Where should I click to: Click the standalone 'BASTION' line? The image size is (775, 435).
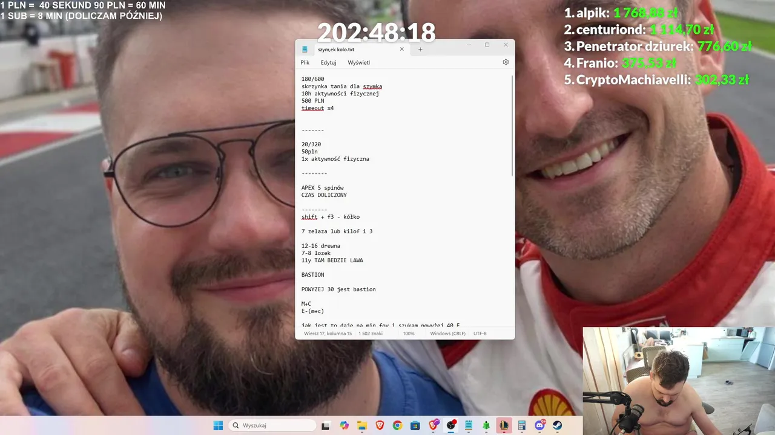(312, 275)
